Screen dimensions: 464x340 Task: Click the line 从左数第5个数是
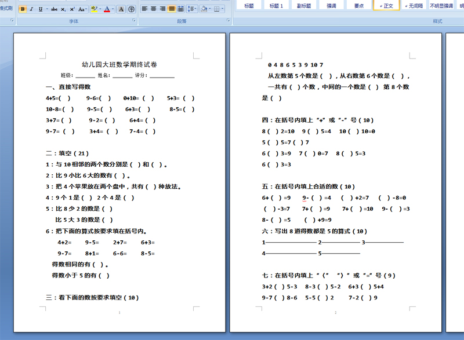339,76
